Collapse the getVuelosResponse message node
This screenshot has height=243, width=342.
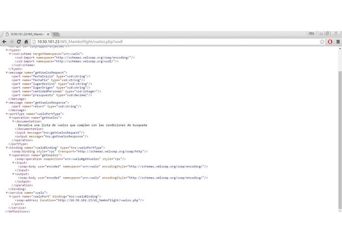click(x=6, y=103)
